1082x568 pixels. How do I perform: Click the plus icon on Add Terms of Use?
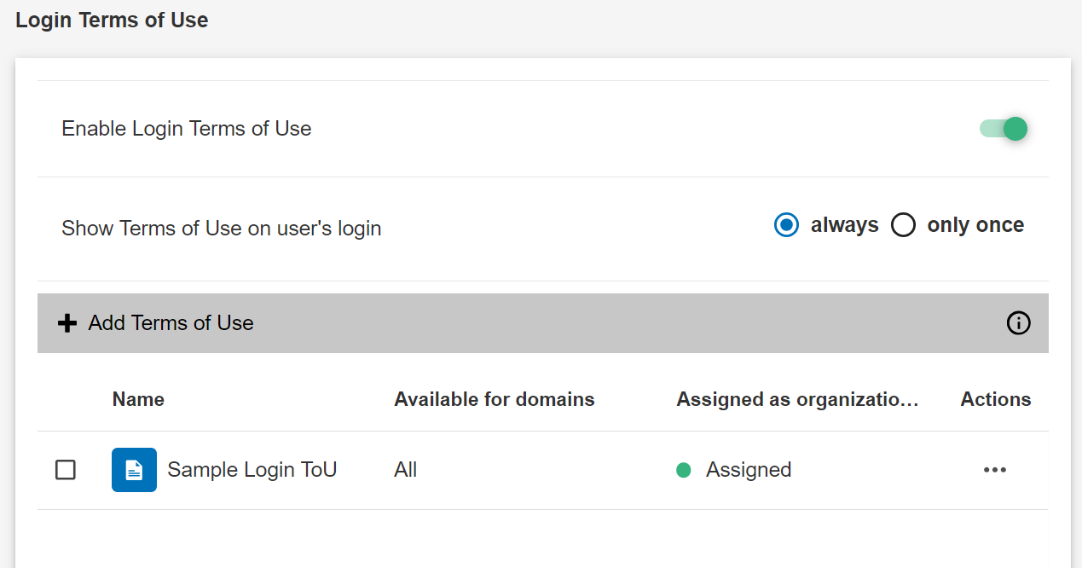(67, 322)
